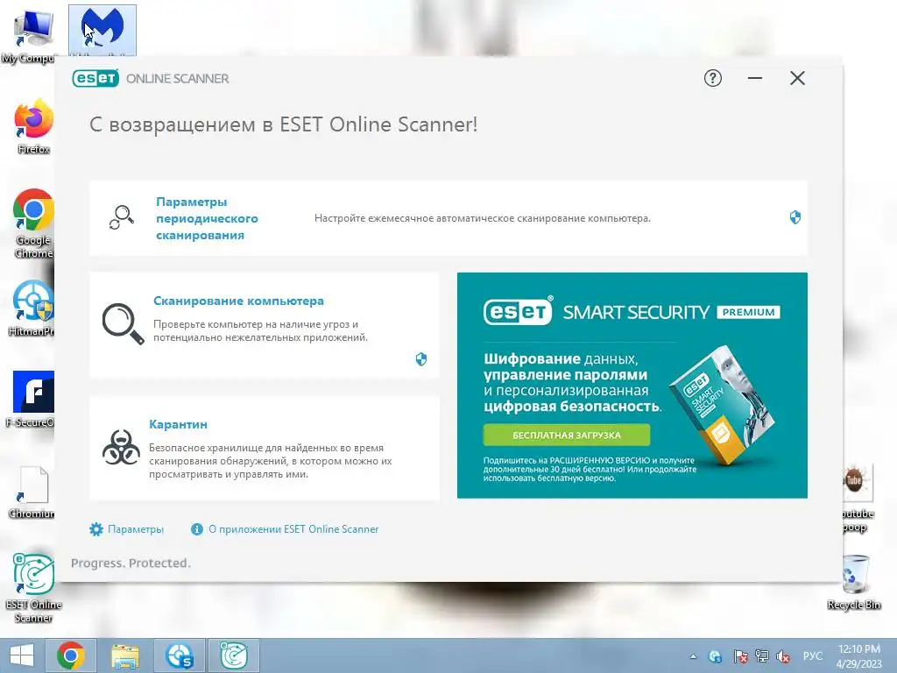The width and height of the screenshot is (897, 673).
Task: Click the biohazard quarantine icon
Action: [x=121, y=447]
